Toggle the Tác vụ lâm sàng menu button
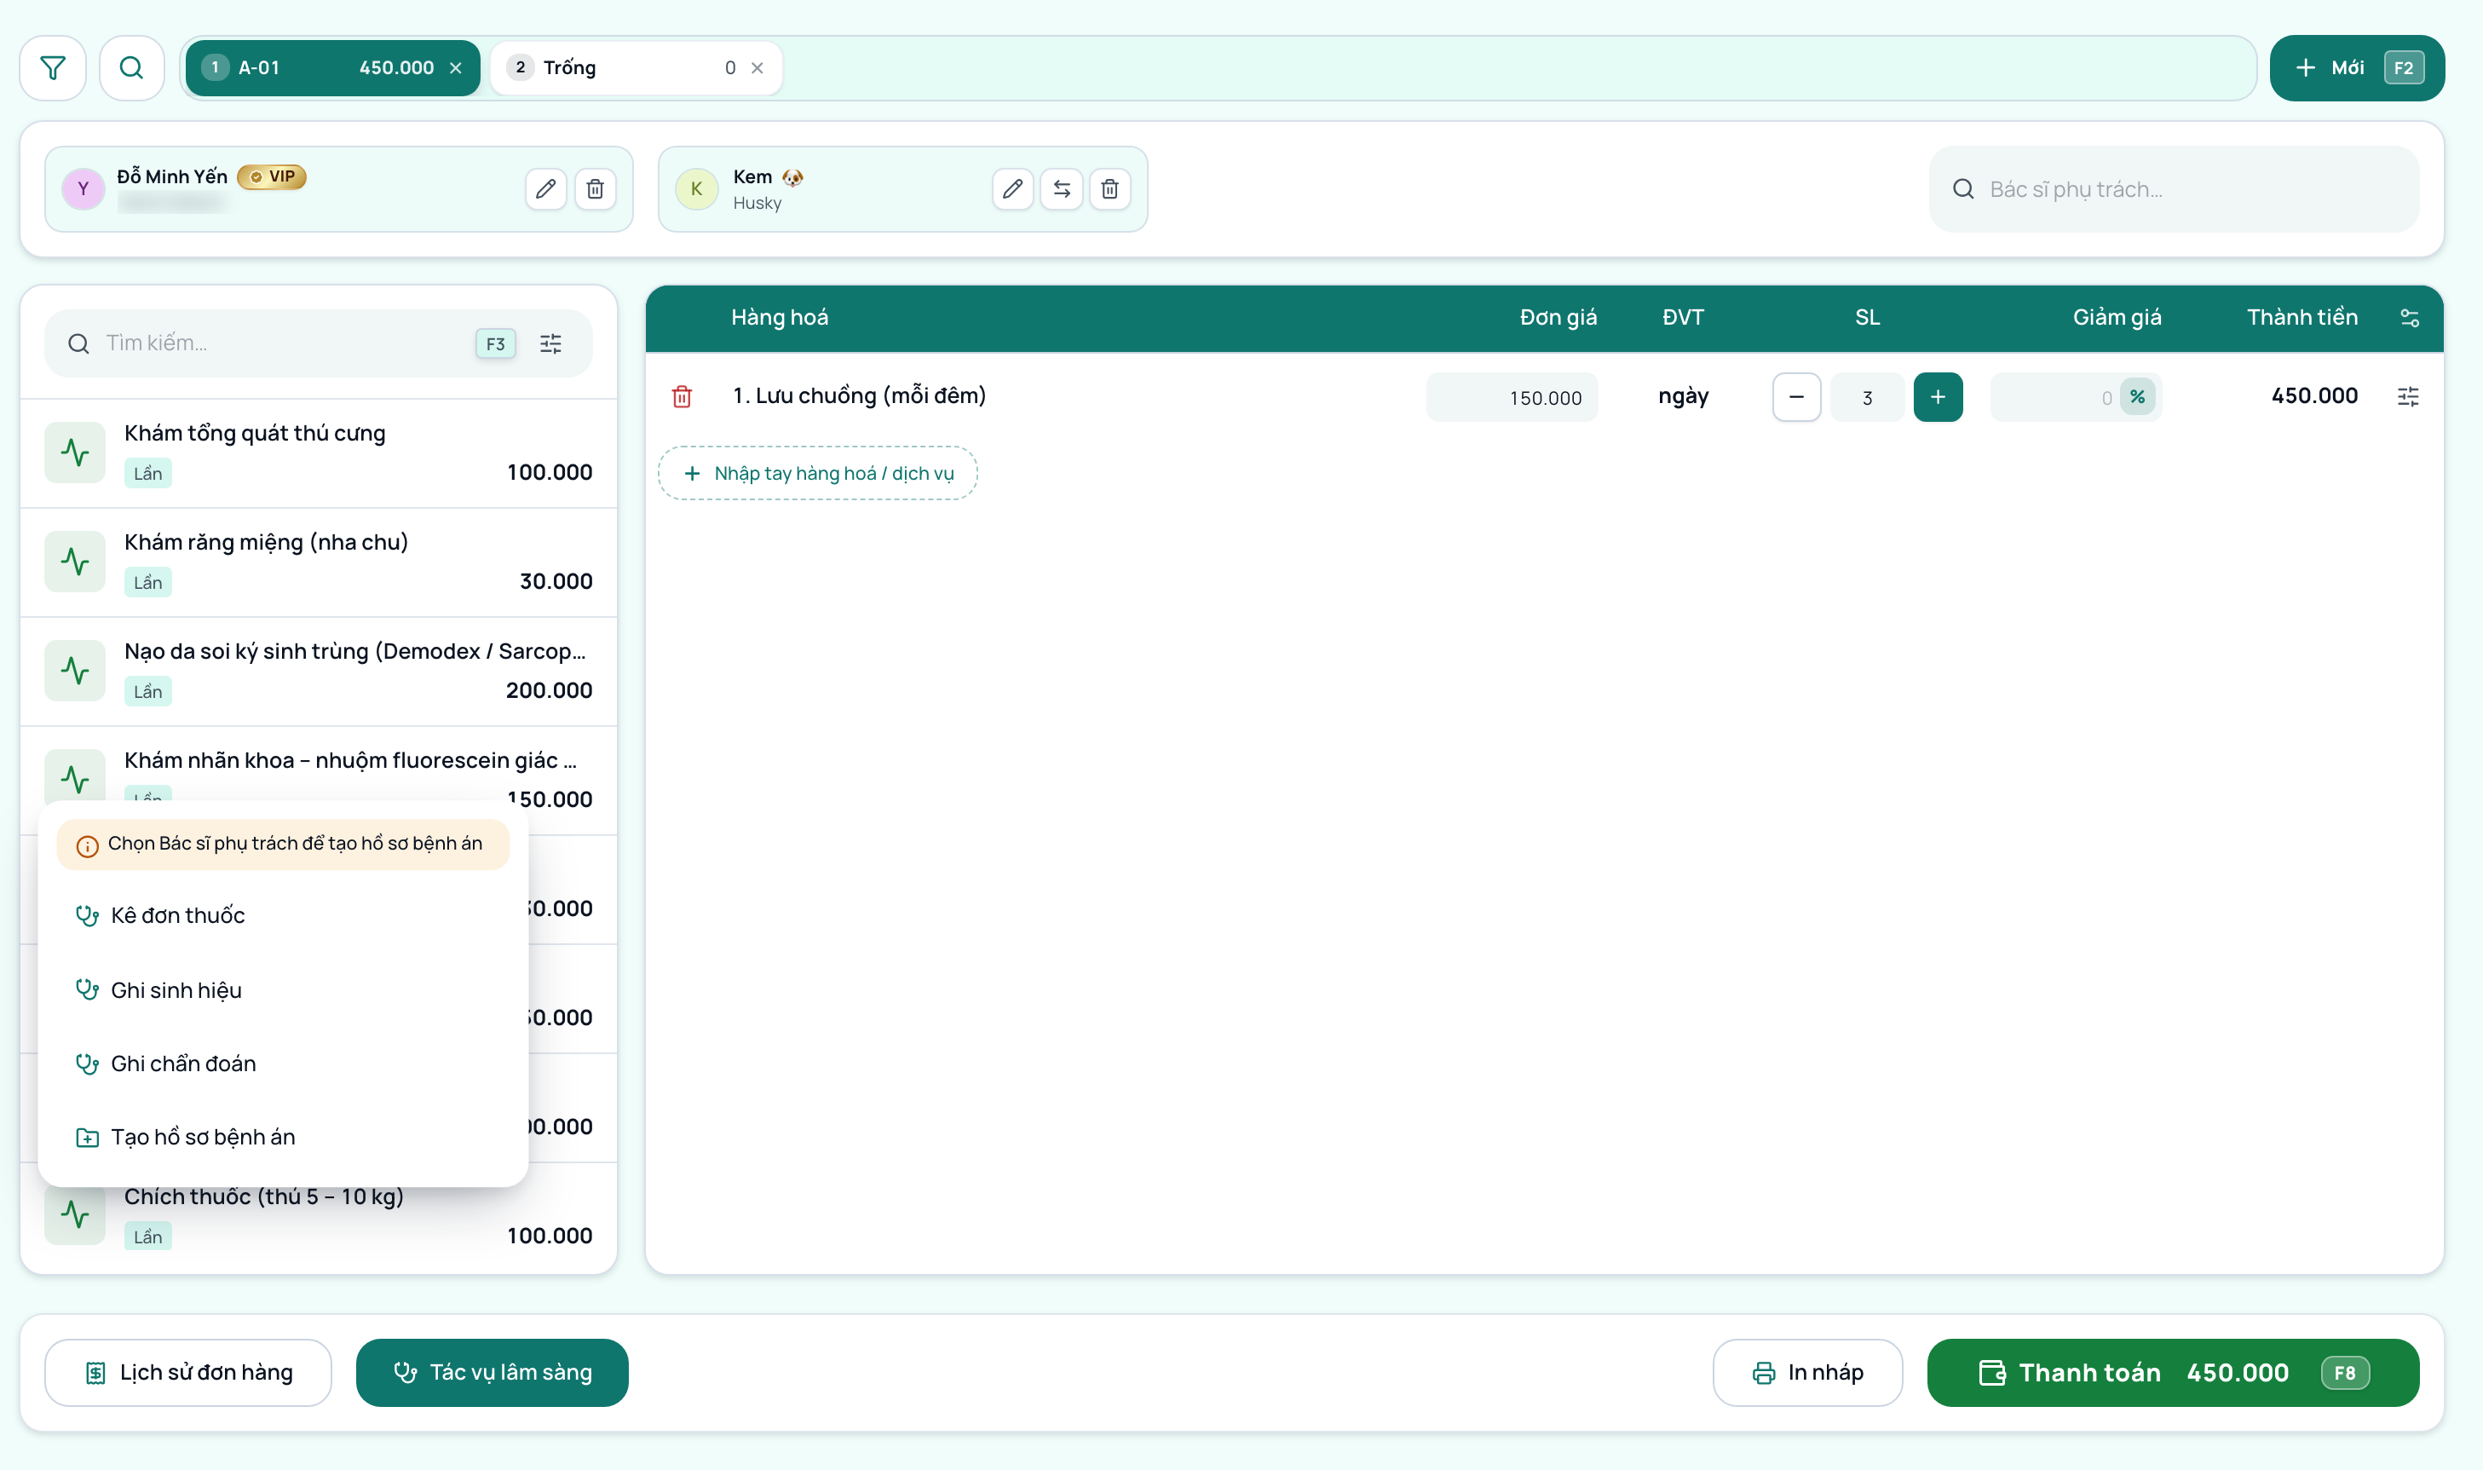The width and height of the screenshot is (2483, 1470). tap(492, 1372)
